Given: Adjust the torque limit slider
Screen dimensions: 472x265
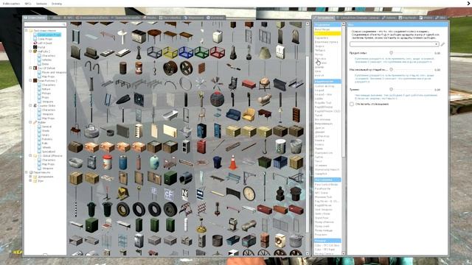Looking at the screenshot, I should (x=391, y=69).
